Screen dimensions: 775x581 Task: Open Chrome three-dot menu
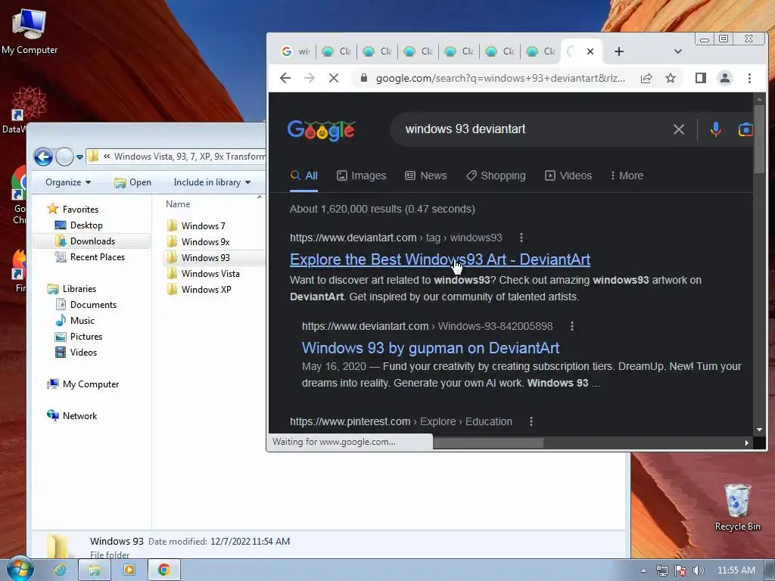pos(749,78)
